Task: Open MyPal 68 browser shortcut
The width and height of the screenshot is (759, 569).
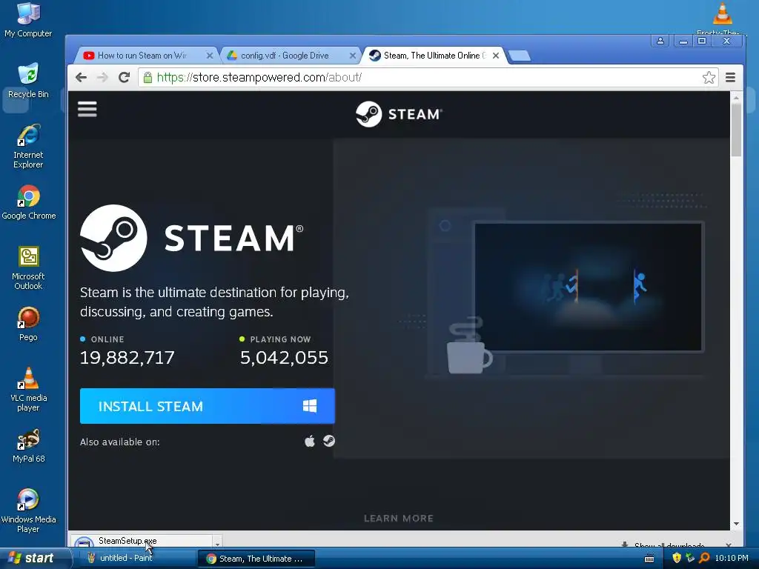Action: 28,445
